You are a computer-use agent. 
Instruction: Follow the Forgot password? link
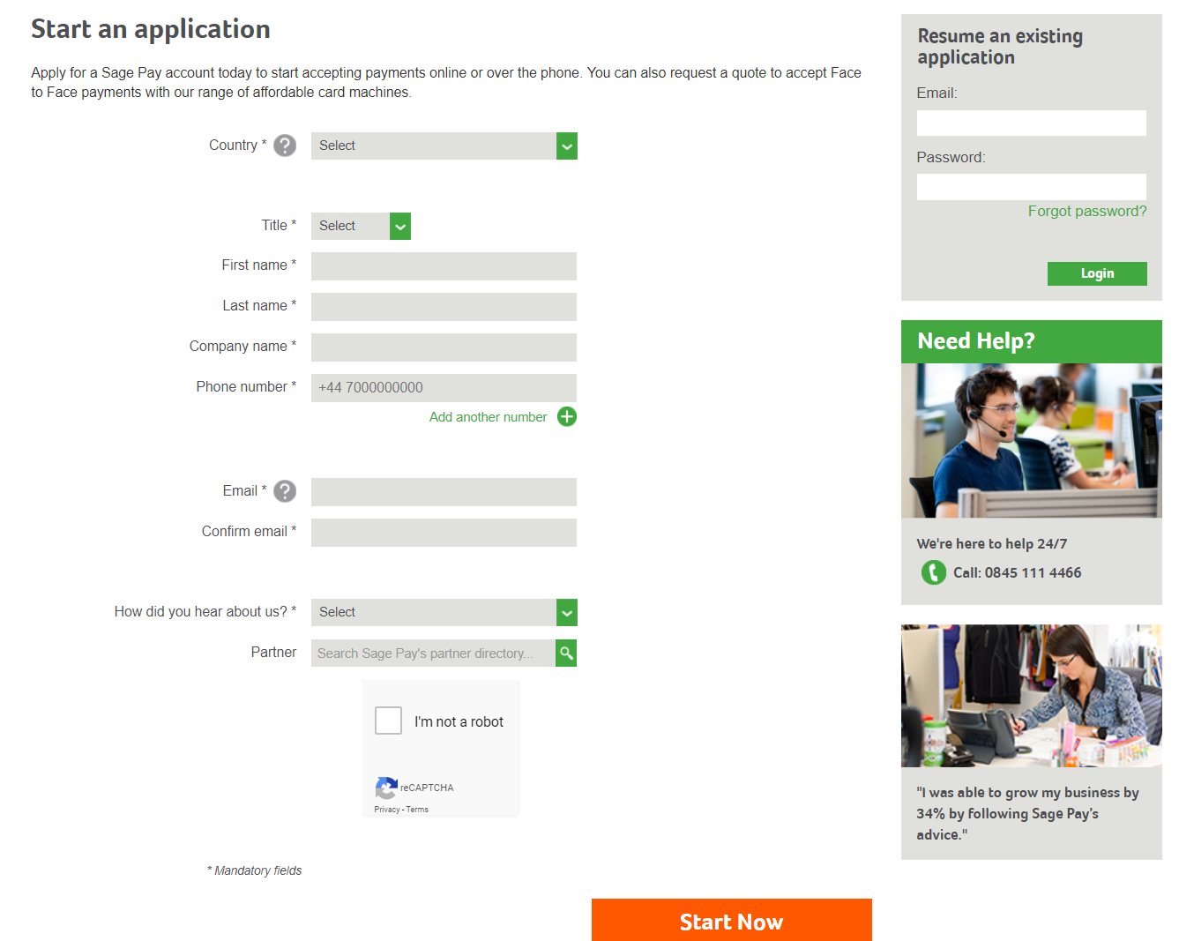(1087, 211)
